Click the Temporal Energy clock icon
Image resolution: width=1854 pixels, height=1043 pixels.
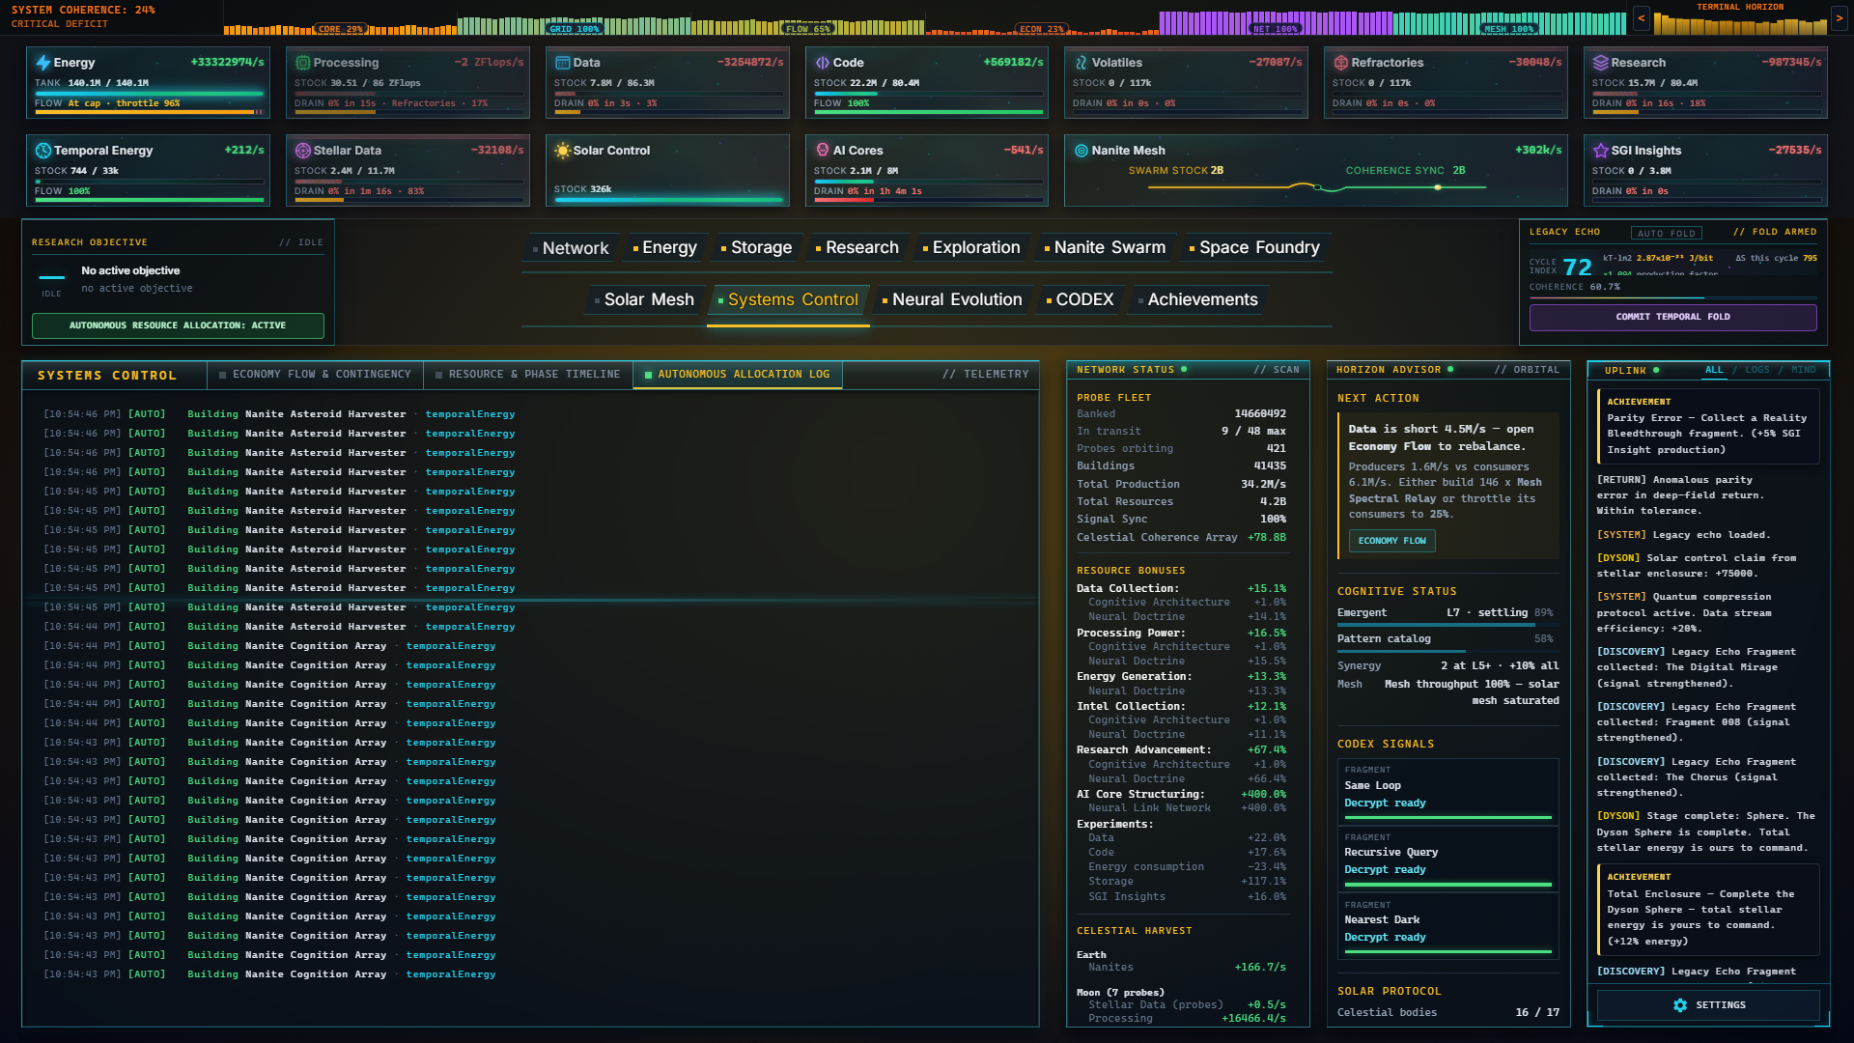click(42, 151)
